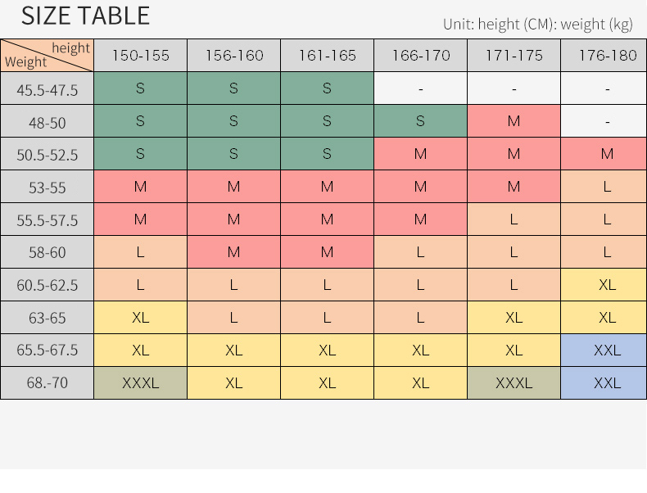Click the XXXL cell under height 150-155
The image size is (647, 493).
tap(140, 382)
